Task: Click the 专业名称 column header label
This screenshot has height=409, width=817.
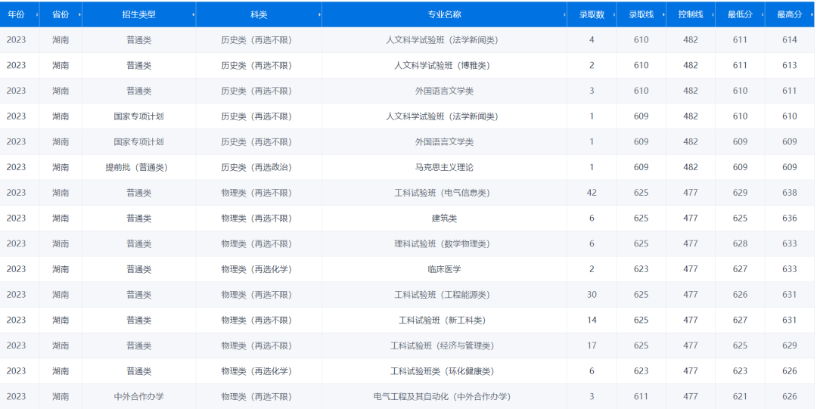Action: (x=444, y=14)
